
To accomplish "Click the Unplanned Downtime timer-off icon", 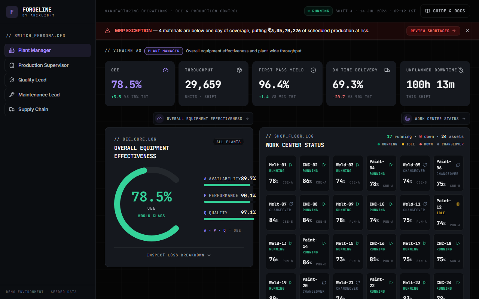I will pyautogui.click(x=461, y=70).
